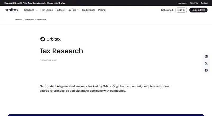Open the Newsroom link
Screen dimensions: 212x116
[x=182, y=3]
